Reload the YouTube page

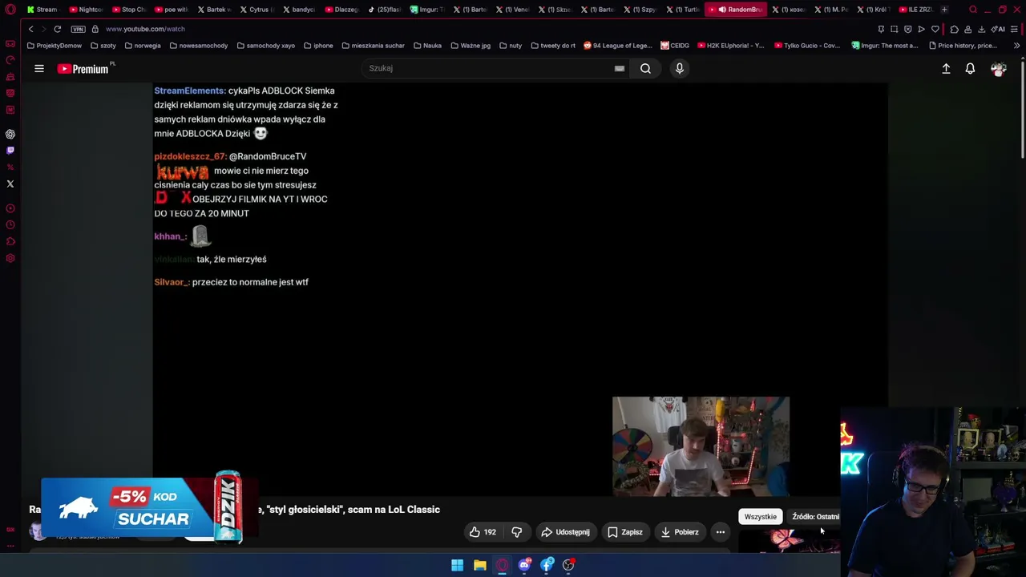pos(58,29)
